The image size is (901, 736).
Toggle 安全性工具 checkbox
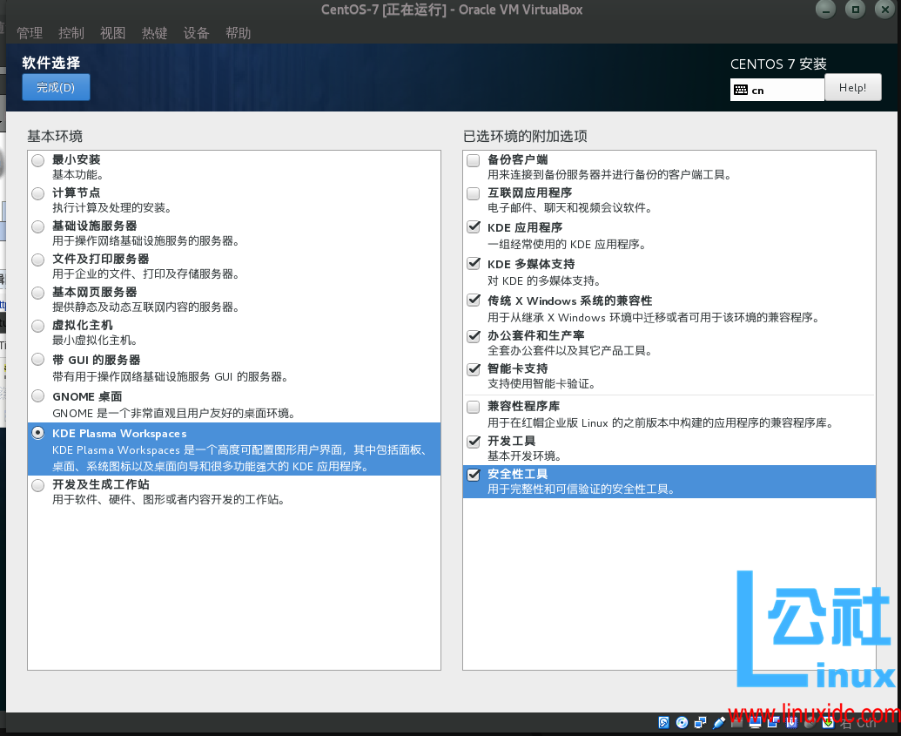[474, 475]
